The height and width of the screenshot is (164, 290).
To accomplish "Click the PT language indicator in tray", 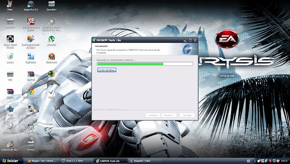I will pos(249,161).
